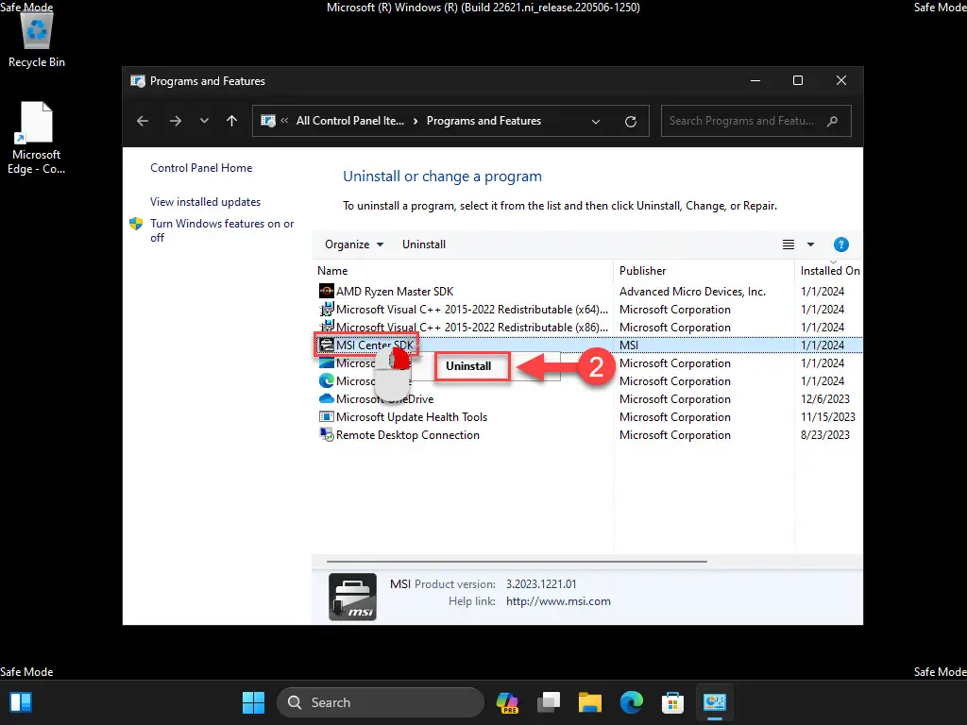Screen dimensions: 967x725
Task: Open Help via the blue question mark
Action: 840,244
